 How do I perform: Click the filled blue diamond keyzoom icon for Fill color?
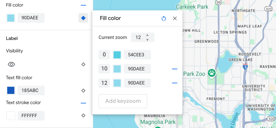pos(83,18)
